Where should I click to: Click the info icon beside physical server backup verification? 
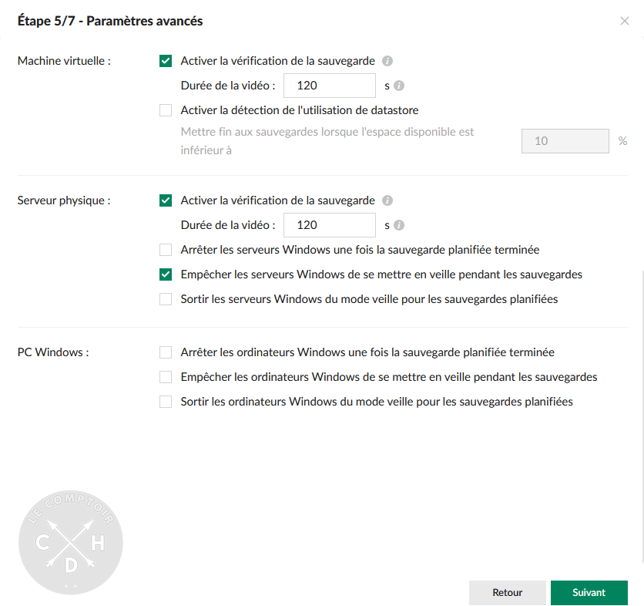(x=387, y=200)
